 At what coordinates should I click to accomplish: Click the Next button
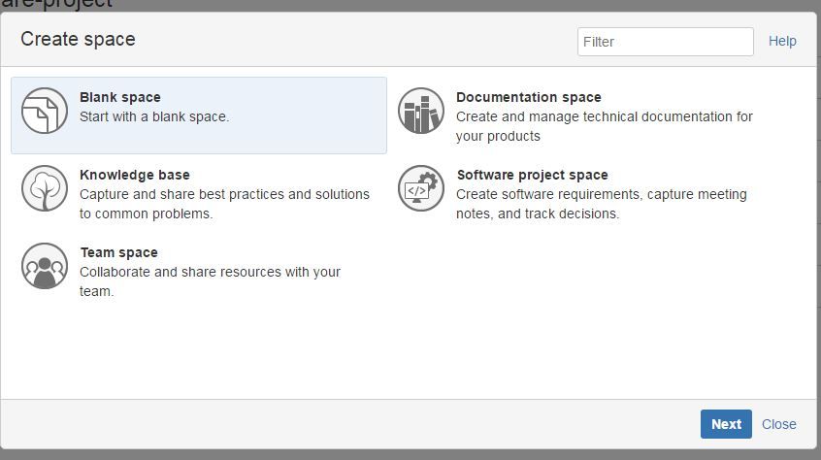coord(726,424)
